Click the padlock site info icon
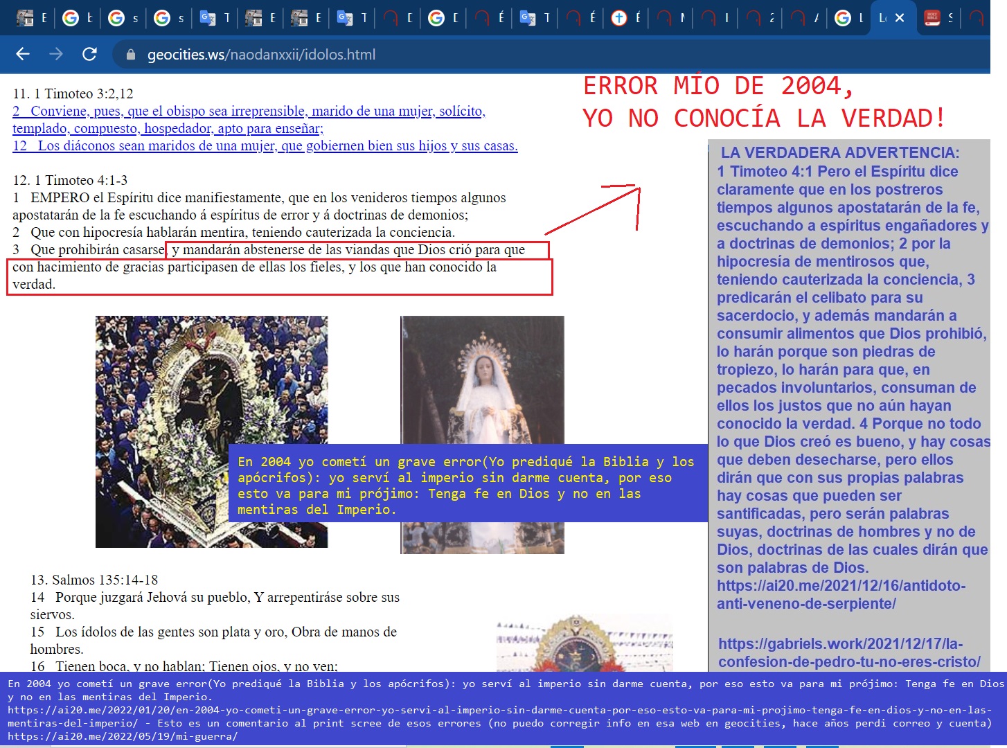This screenshot has width=1007, height=748. pyautogui.click(x=130, y=55)
